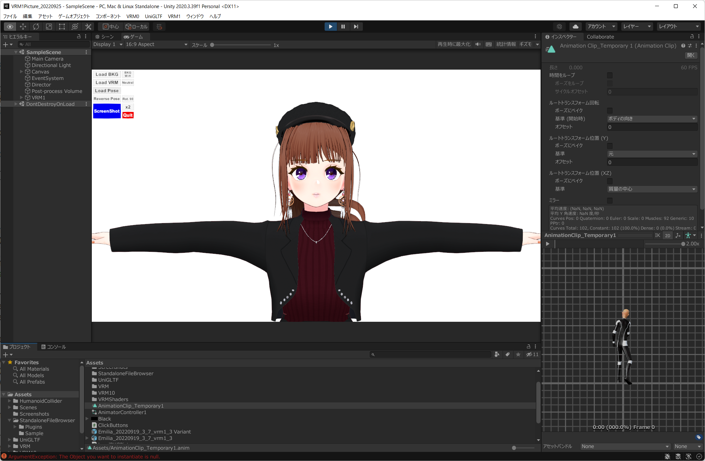Adjust the Game view スケール slider
This screenshot has height=461, width=705.
241,45
